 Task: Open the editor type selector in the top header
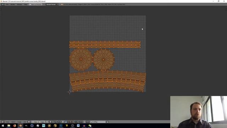(x=3, y=4)
